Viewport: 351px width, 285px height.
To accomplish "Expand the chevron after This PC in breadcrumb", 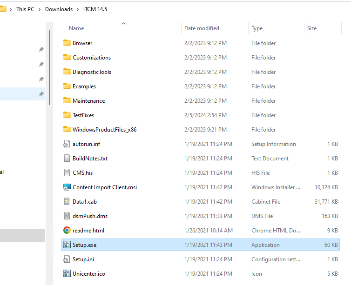I will [40, 9].
